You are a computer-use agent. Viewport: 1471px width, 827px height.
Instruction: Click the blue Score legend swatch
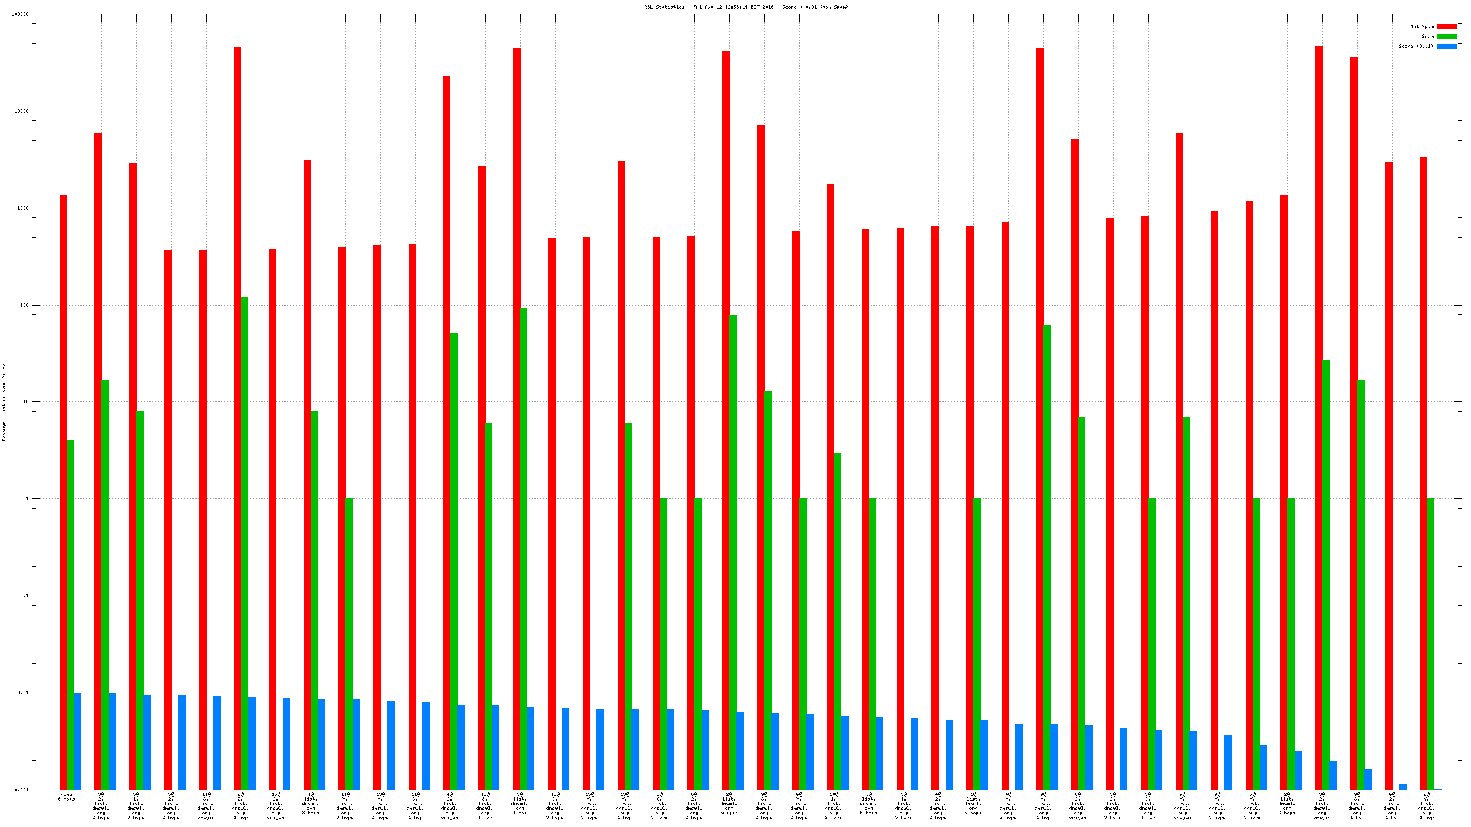1446,46
